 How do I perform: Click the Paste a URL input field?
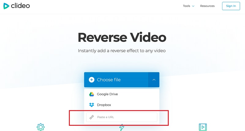click(122, 117)
